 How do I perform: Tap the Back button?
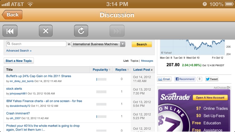[x=12, y=15]
